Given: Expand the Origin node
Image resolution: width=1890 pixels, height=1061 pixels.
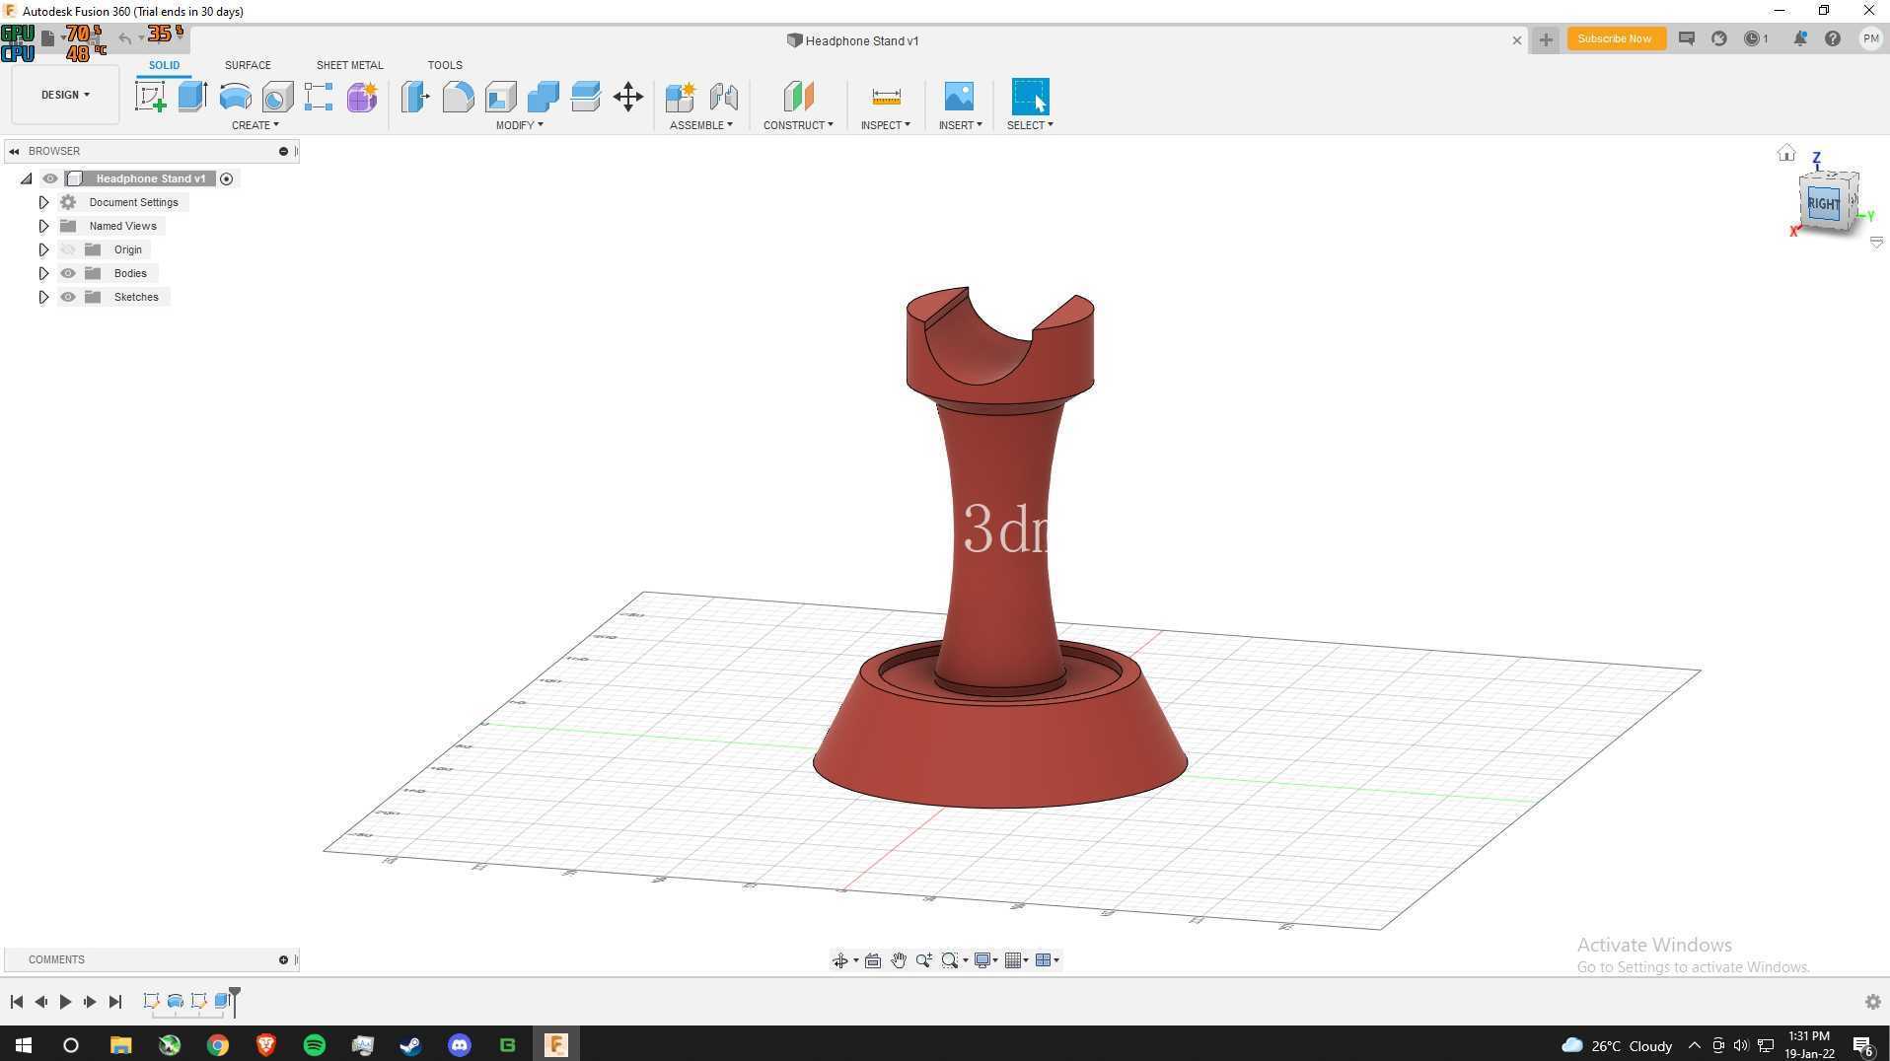Looking at the screenshot, I should [43, 249].
